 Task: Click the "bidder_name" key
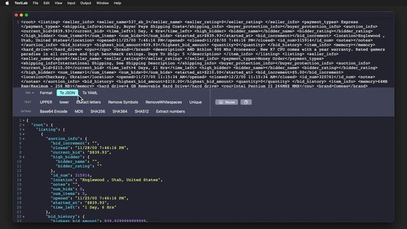coord(72,162)
